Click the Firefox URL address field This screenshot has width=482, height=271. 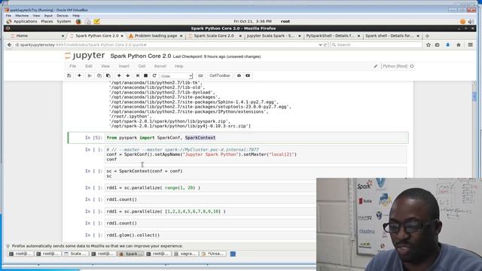click(x=167, y=45)
